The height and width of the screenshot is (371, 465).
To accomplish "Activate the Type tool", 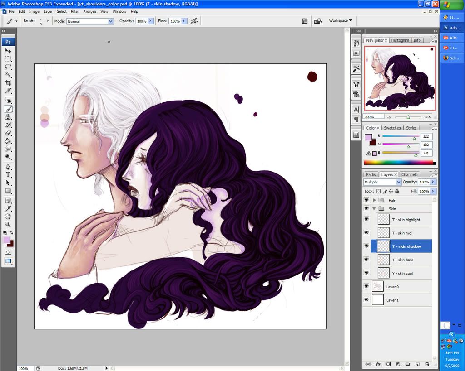I will click(8, 175).
